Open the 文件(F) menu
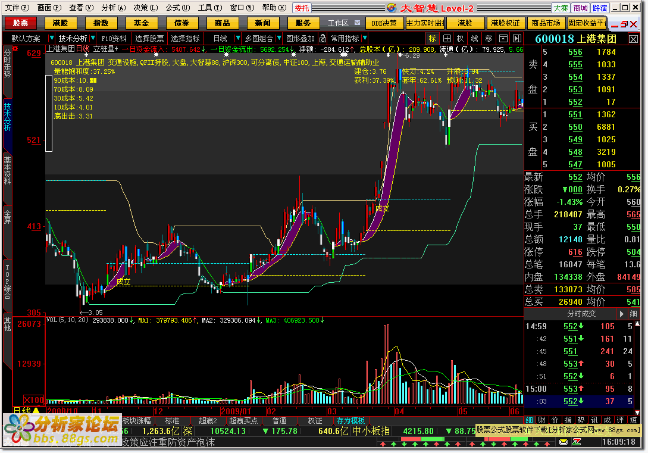Image resolution: width=648 pixels, height=453 pixels. click(x=17, y=8)
